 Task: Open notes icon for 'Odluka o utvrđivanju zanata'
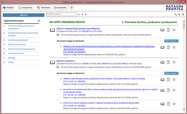point(168,80)
